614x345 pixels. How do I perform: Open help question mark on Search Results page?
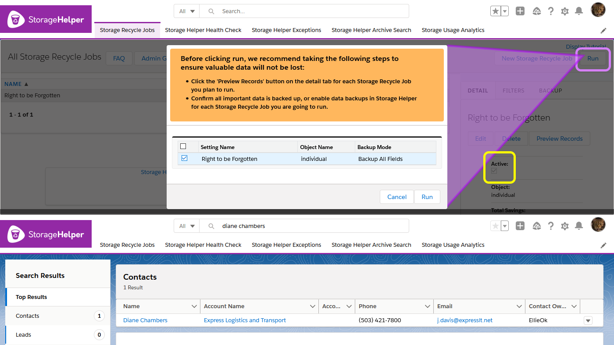(x=551, y=226)
